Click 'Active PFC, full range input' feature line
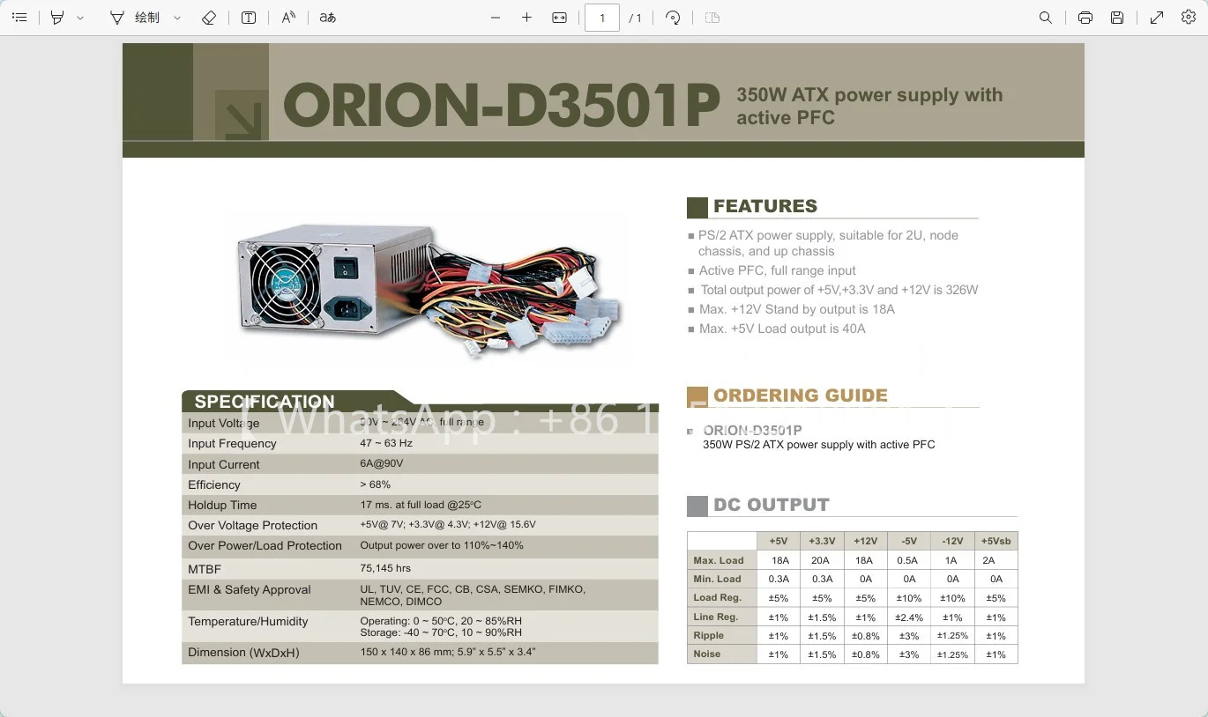 point(777,270)
